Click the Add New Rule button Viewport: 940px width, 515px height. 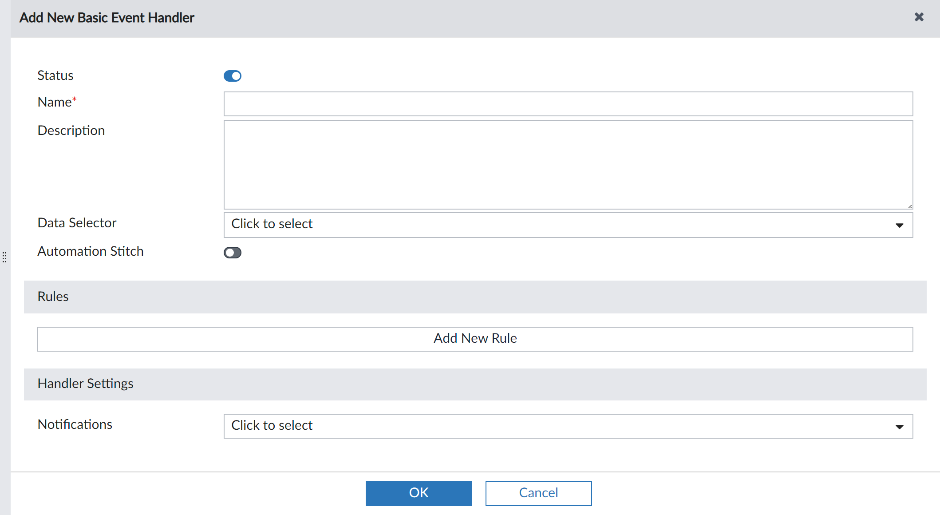click(x=474, y=338)
